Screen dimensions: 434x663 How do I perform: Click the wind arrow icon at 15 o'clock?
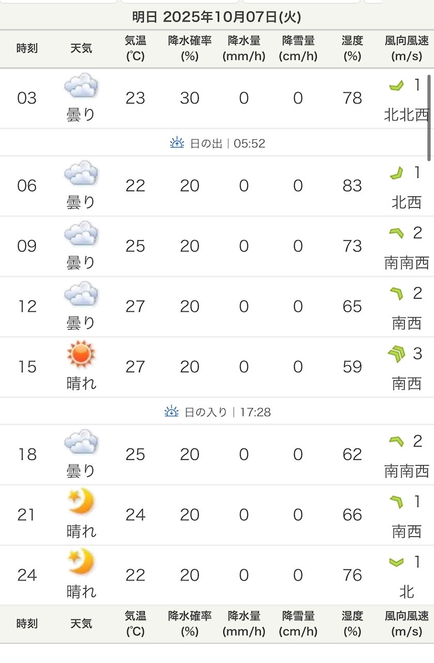[396, 354]
